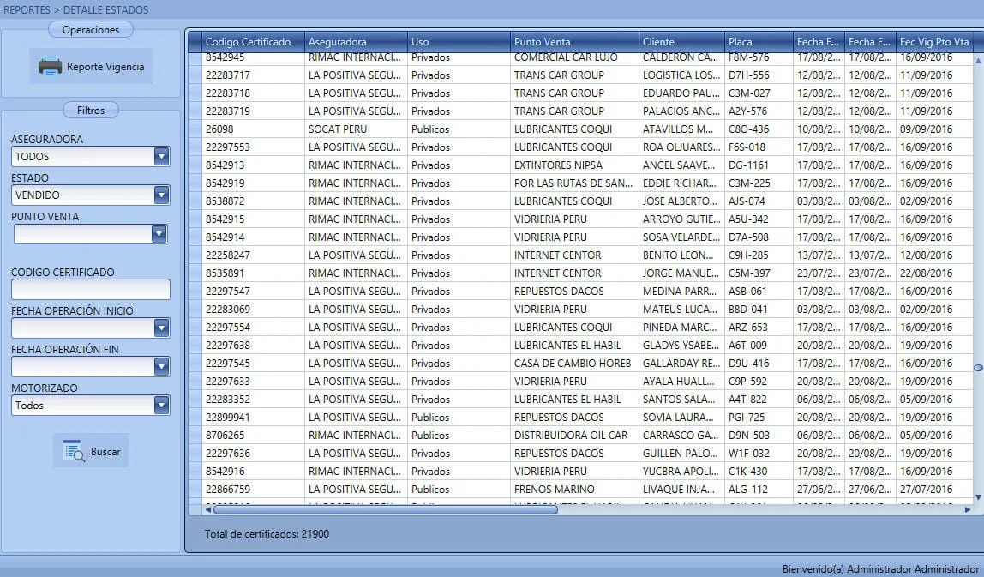Click the Punto Venta column header

tap(574, 41)
